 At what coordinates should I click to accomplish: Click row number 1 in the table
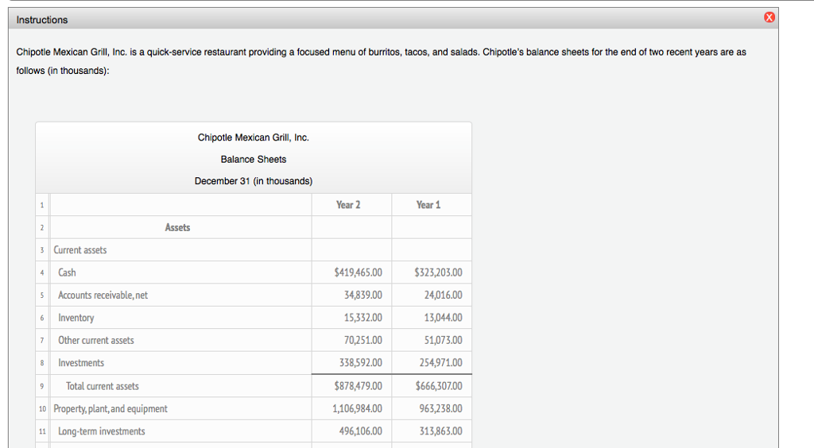click(x=40, y=205)
